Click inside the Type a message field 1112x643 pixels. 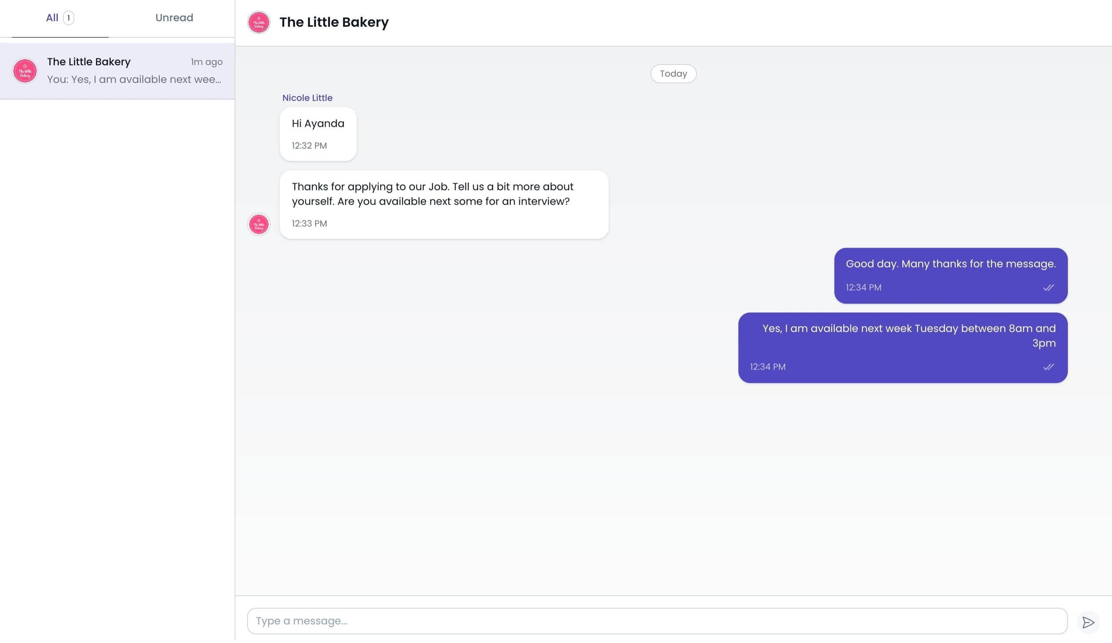(x=530, y=620)
